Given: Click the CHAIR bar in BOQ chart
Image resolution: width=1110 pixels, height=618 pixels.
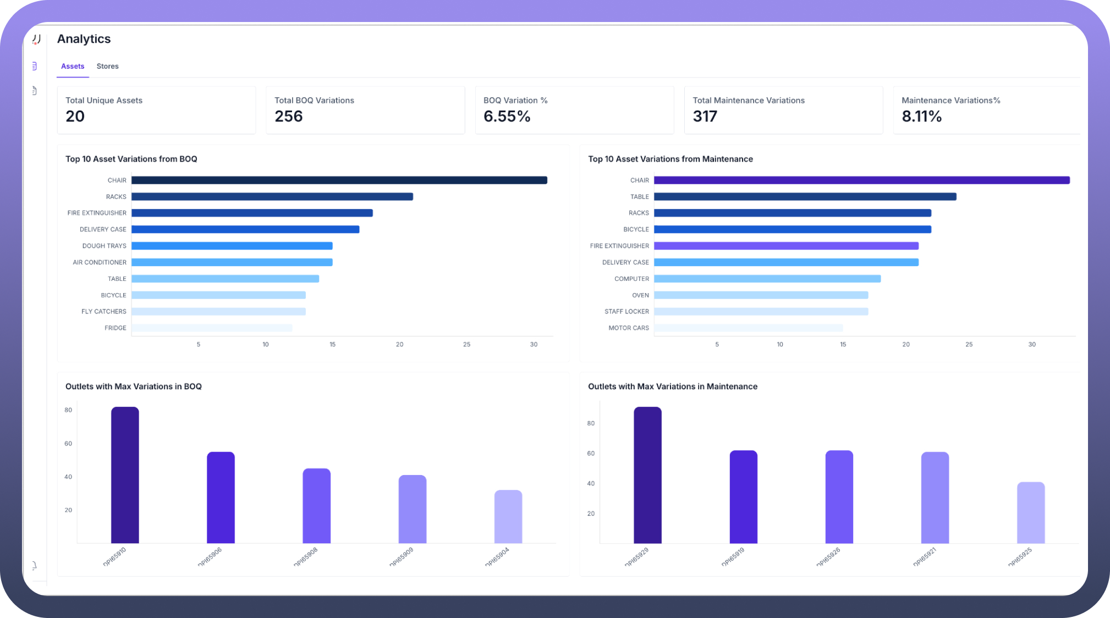Looking at the screenshot, I should click(x=339, y=180).
